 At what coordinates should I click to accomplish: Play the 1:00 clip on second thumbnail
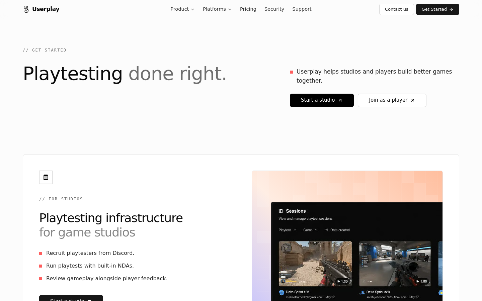tap(422, 281)
